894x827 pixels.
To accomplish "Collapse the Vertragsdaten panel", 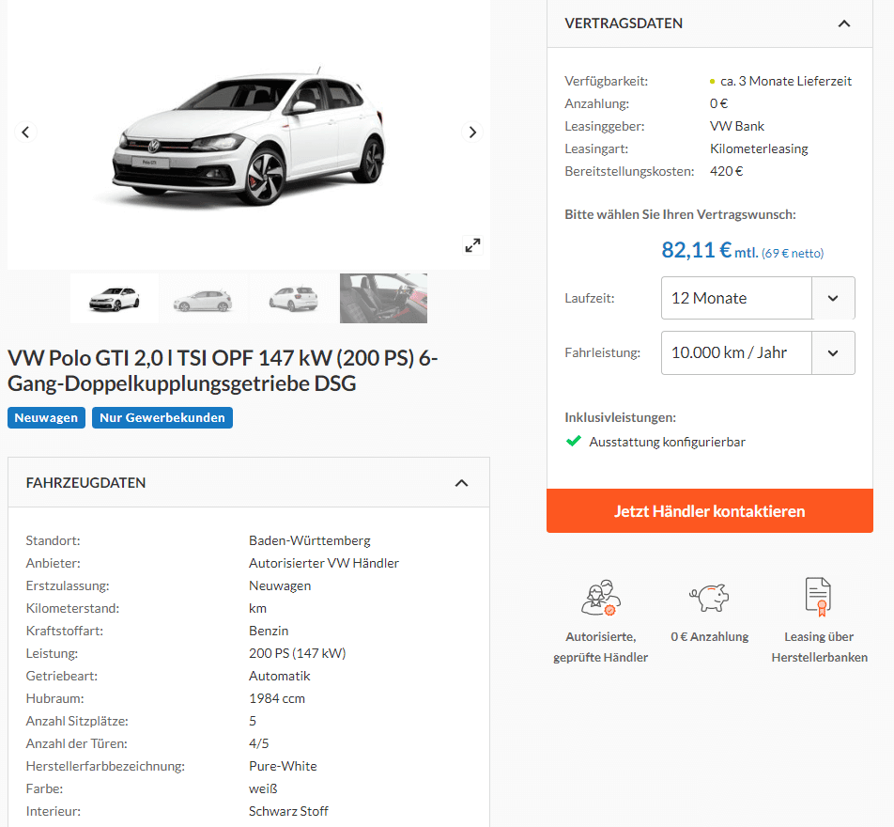I will click(844, 23).
